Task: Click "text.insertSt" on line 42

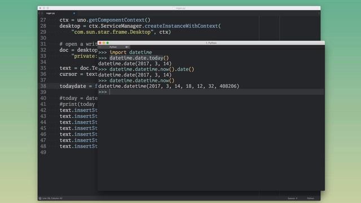Action: [78, 110]
